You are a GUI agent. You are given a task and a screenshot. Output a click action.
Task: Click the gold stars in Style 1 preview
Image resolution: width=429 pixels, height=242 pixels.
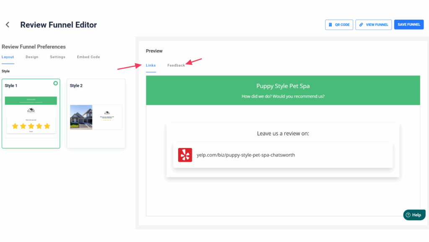tap(31, 126)
